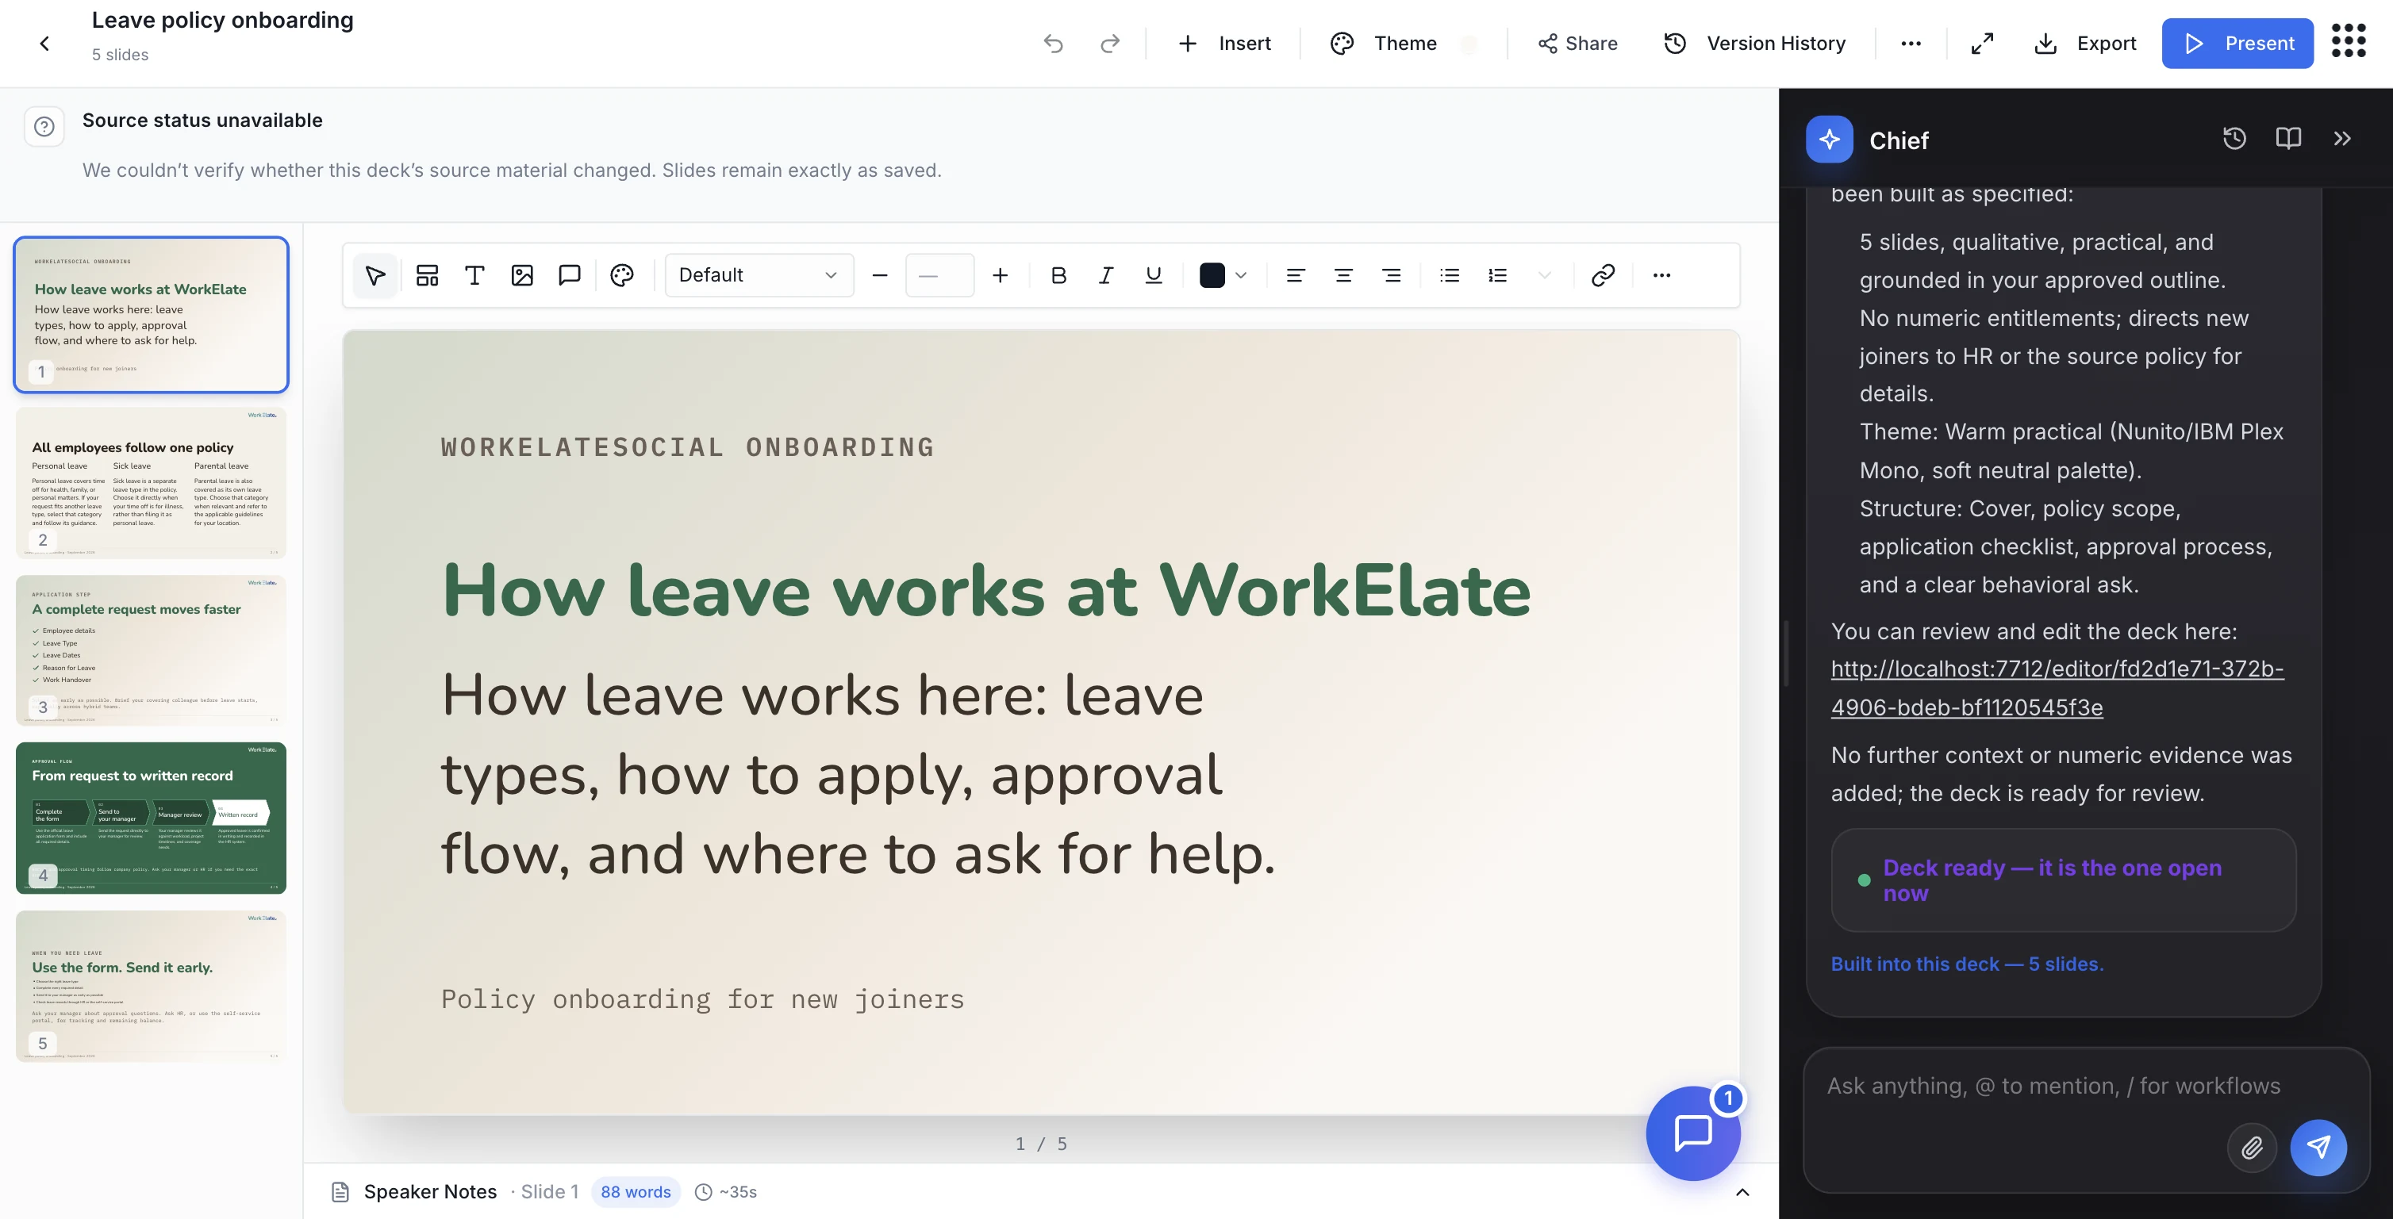Open Version History
The height and width of the screenshot is (1219, 2393).
[x=1755, y=44]
